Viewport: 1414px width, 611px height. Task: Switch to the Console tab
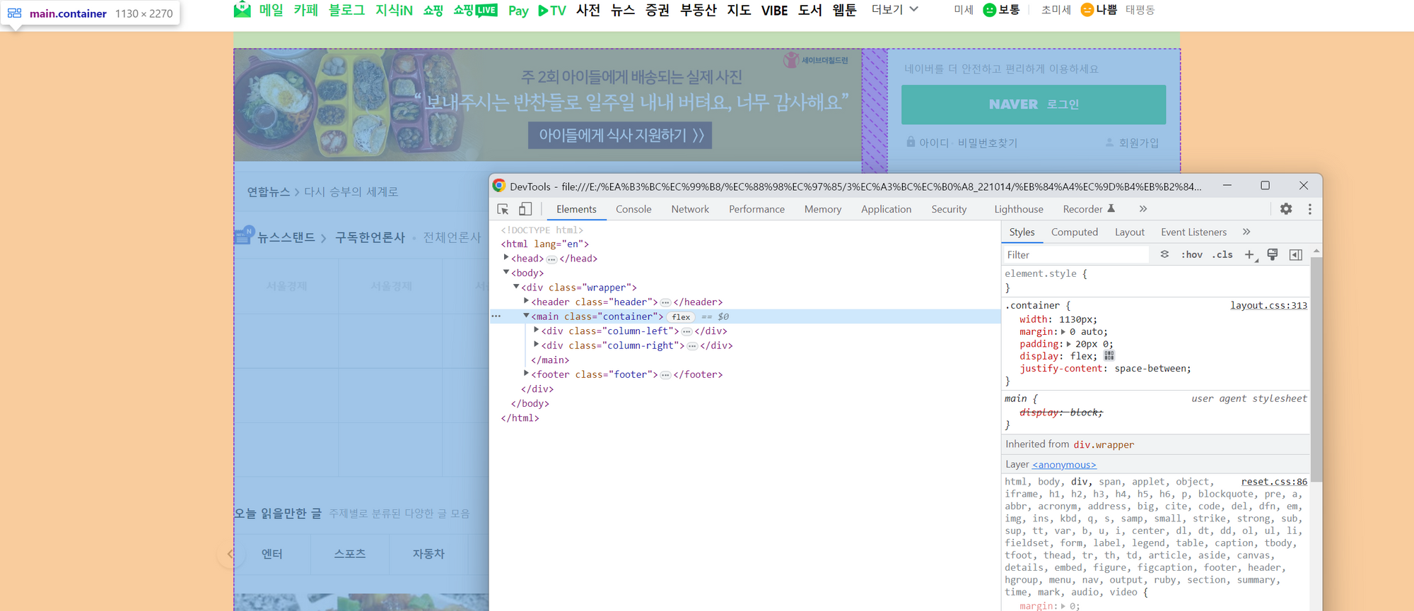[x=633, y=209]
